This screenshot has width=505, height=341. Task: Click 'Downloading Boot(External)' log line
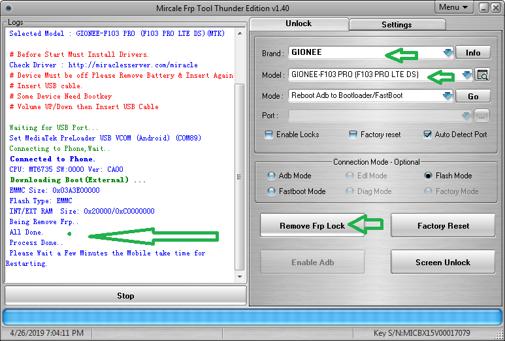pos(78,180)
